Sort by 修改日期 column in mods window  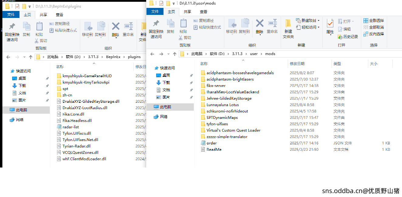pyautogui.click(x=297, y=64)
